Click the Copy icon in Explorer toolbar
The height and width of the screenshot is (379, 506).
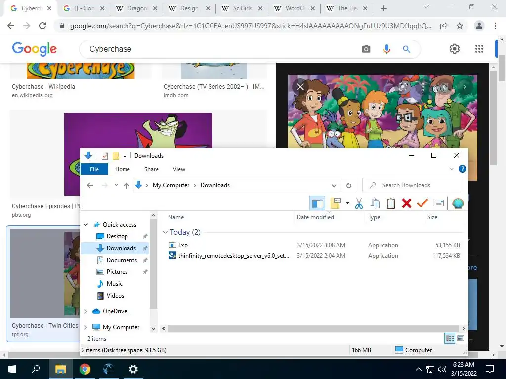[x=375, y=203]
